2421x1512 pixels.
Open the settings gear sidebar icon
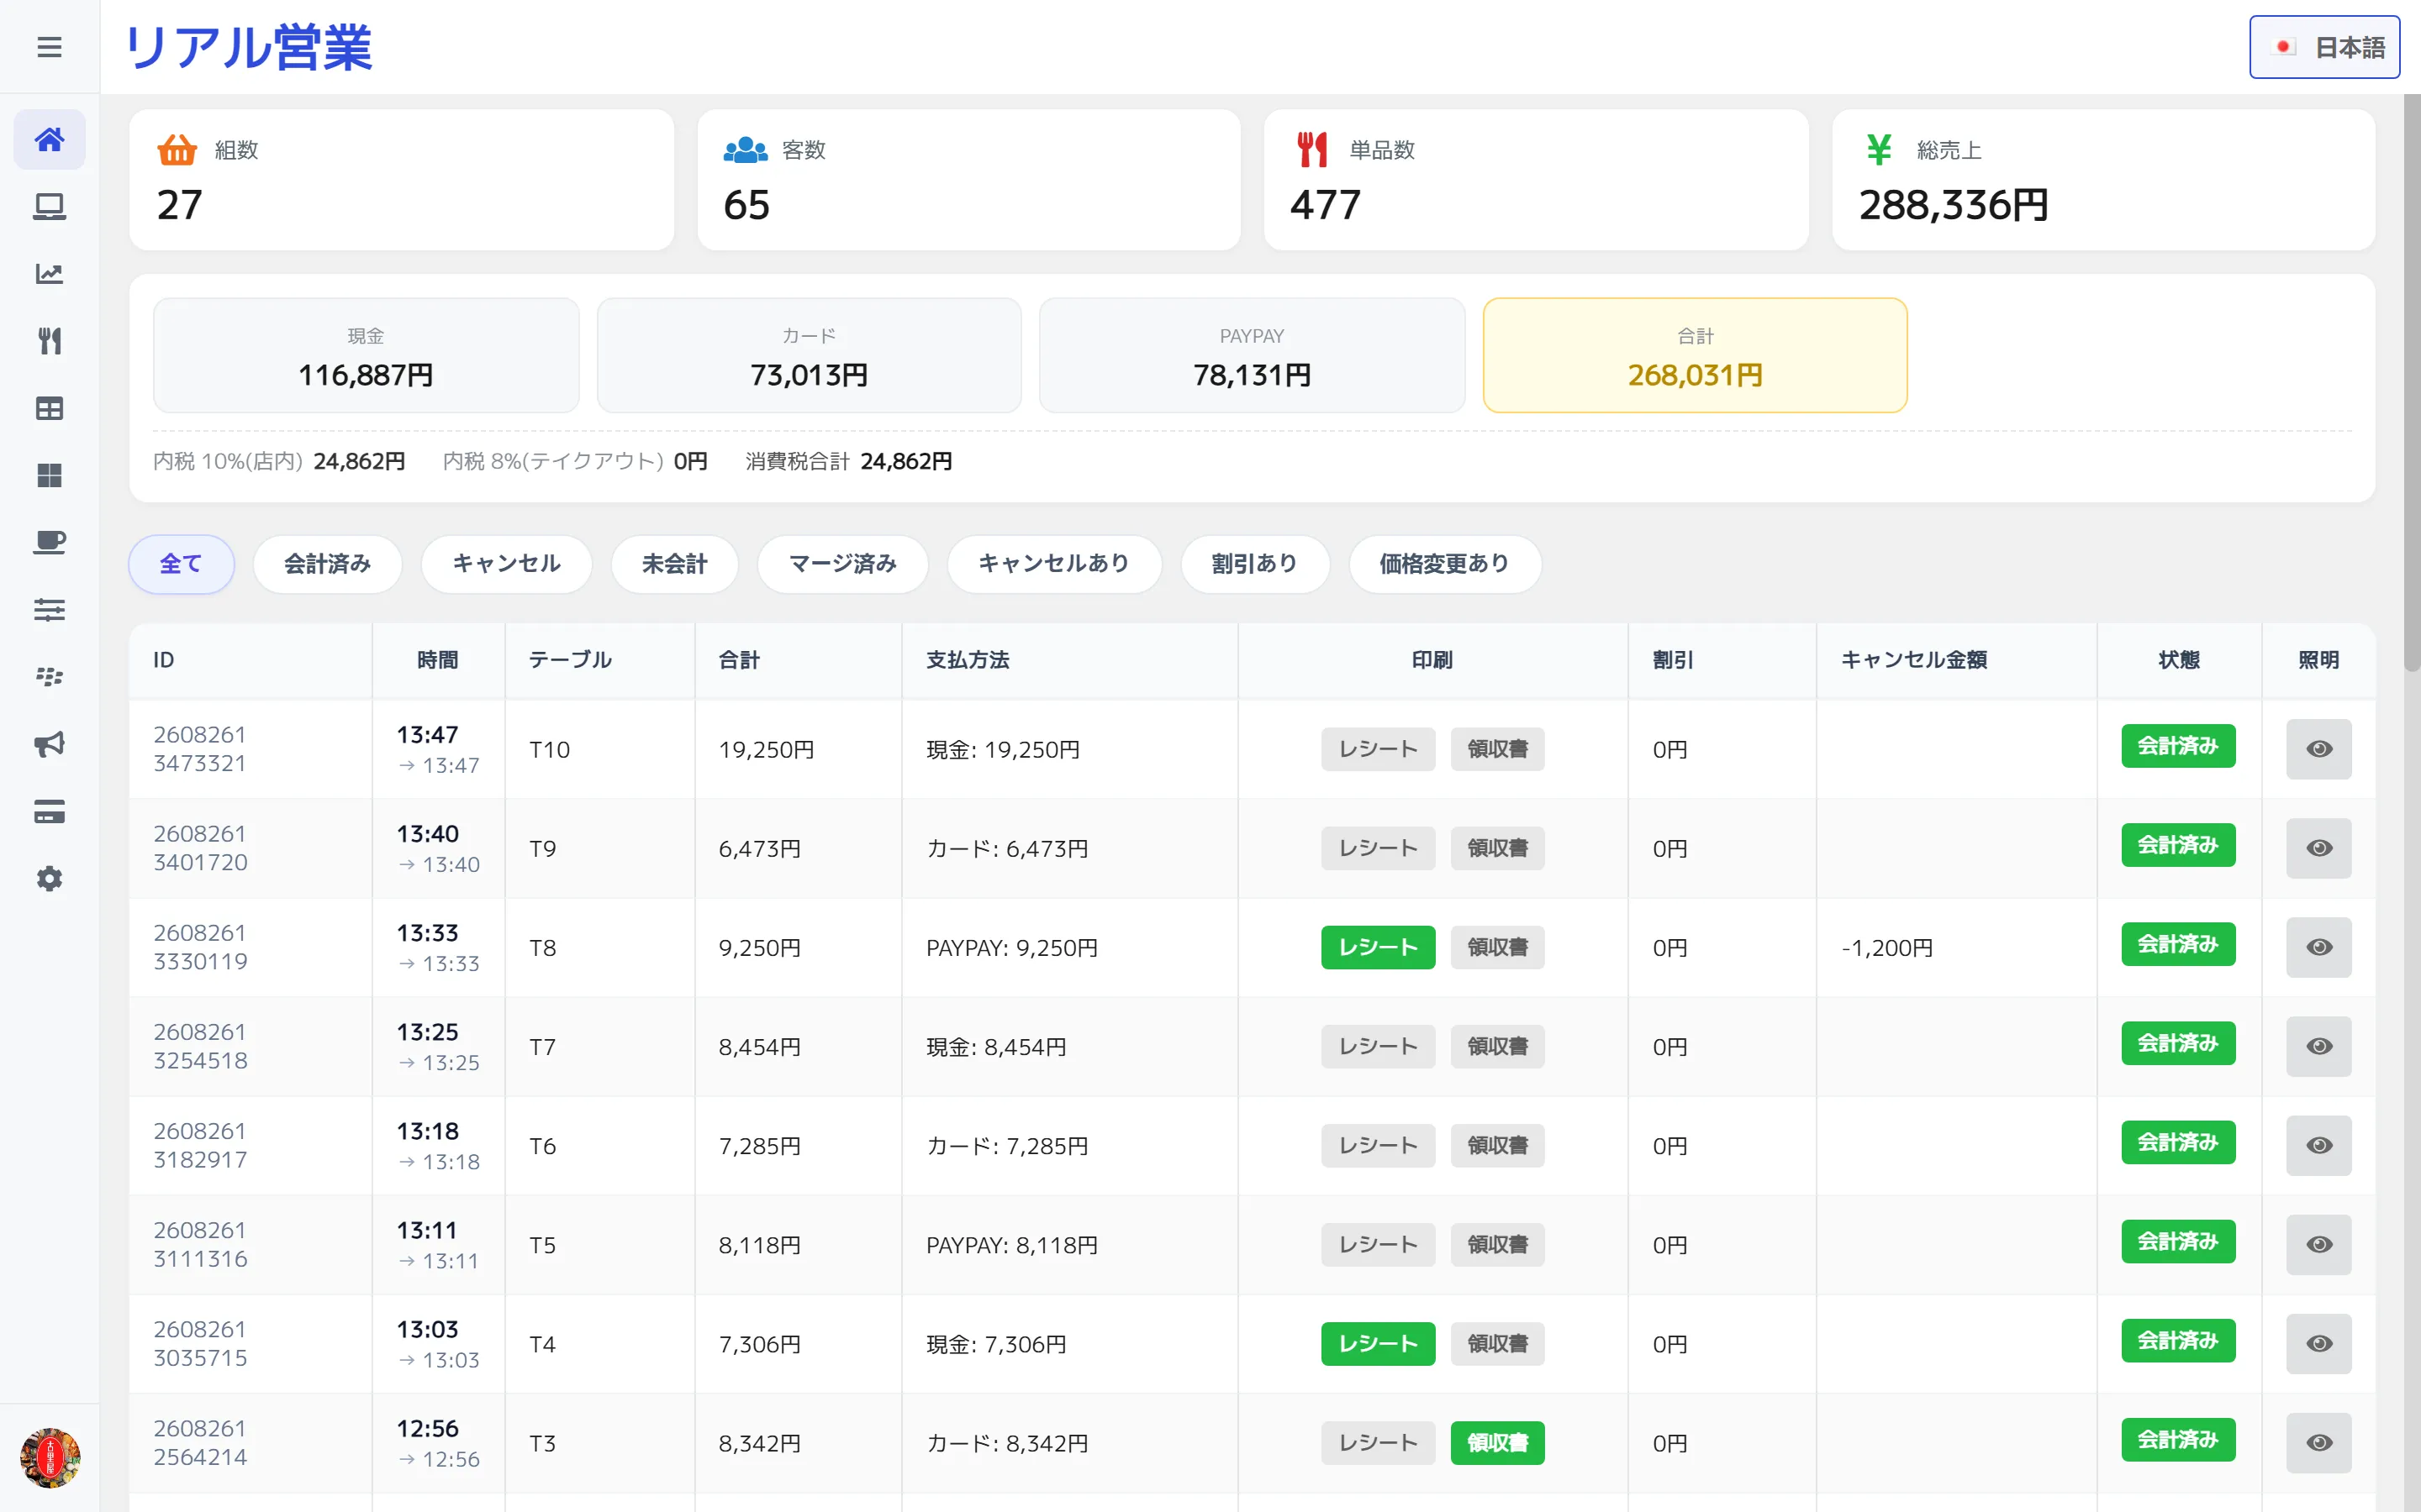[x=49, y=878]
